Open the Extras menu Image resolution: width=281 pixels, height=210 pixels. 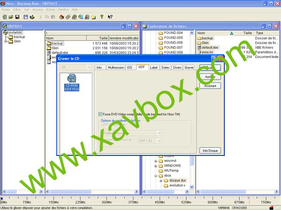(51, 9)
